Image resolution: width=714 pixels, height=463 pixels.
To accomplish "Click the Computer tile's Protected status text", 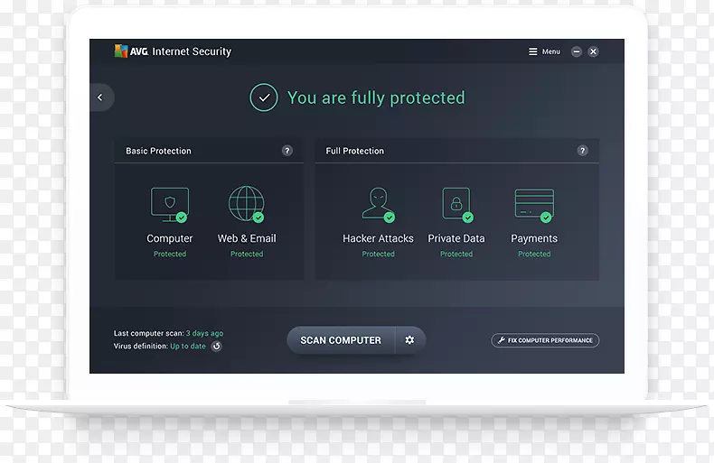I will tap(169, 255).
